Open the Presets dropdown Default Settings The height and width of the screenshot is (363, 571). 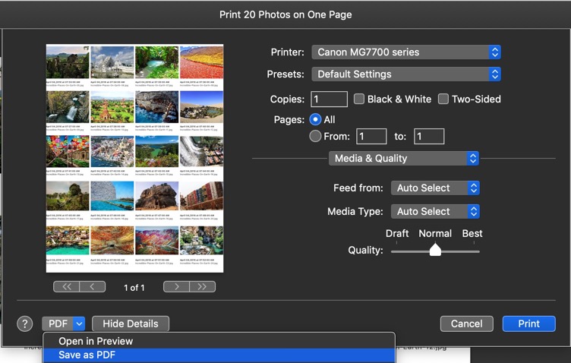[x=406, y=74]
